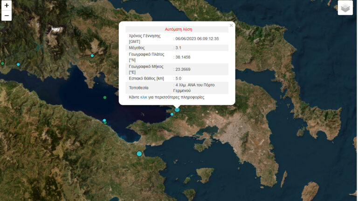The image size is (358, 201).
Task: Zoom out with the minus button
Action: [x=7, y=16]
